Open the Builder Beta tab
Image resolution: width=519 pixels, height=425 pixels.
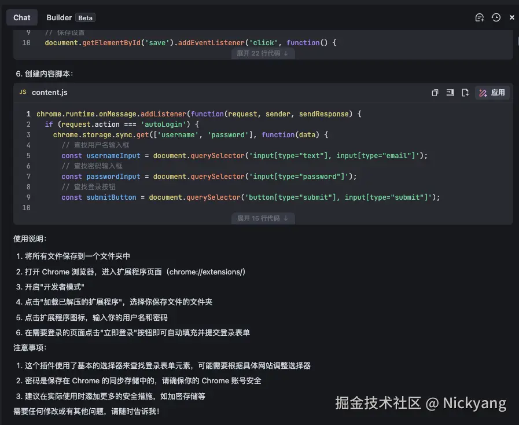[71, 17]
